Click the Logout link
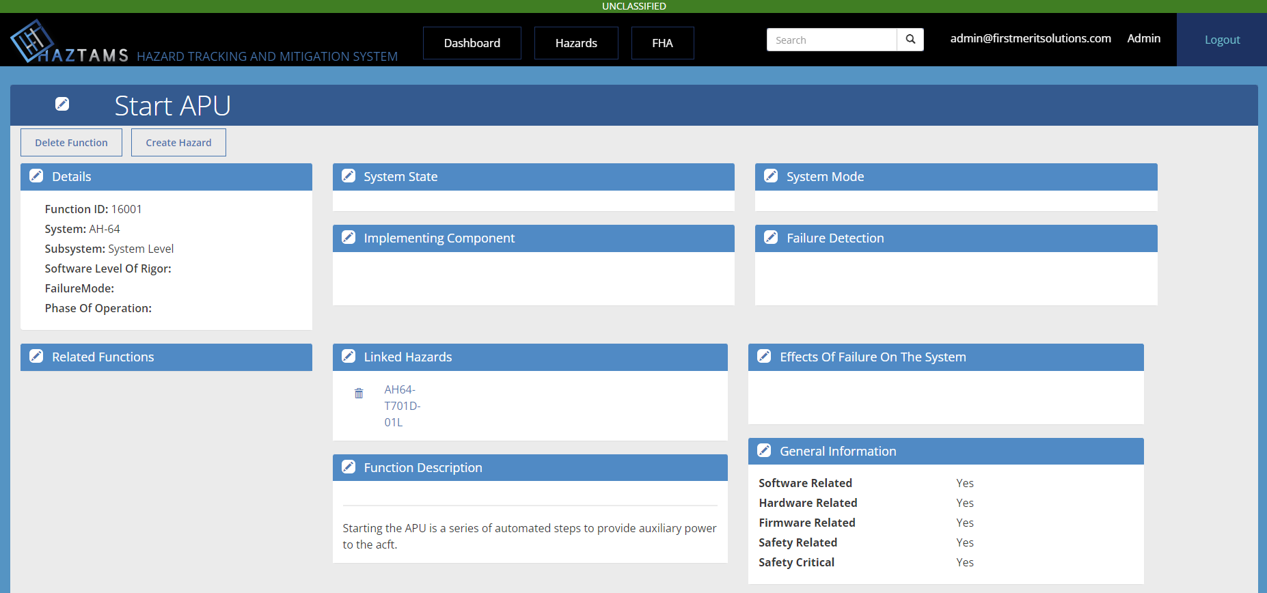Screen dimensions: 1267x593 point(1222,40)
